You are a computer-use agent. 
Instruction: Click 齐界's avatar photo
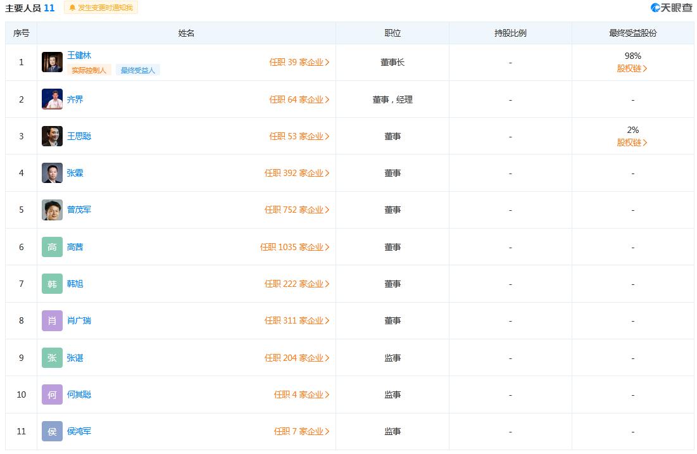[x=52, y=99]
